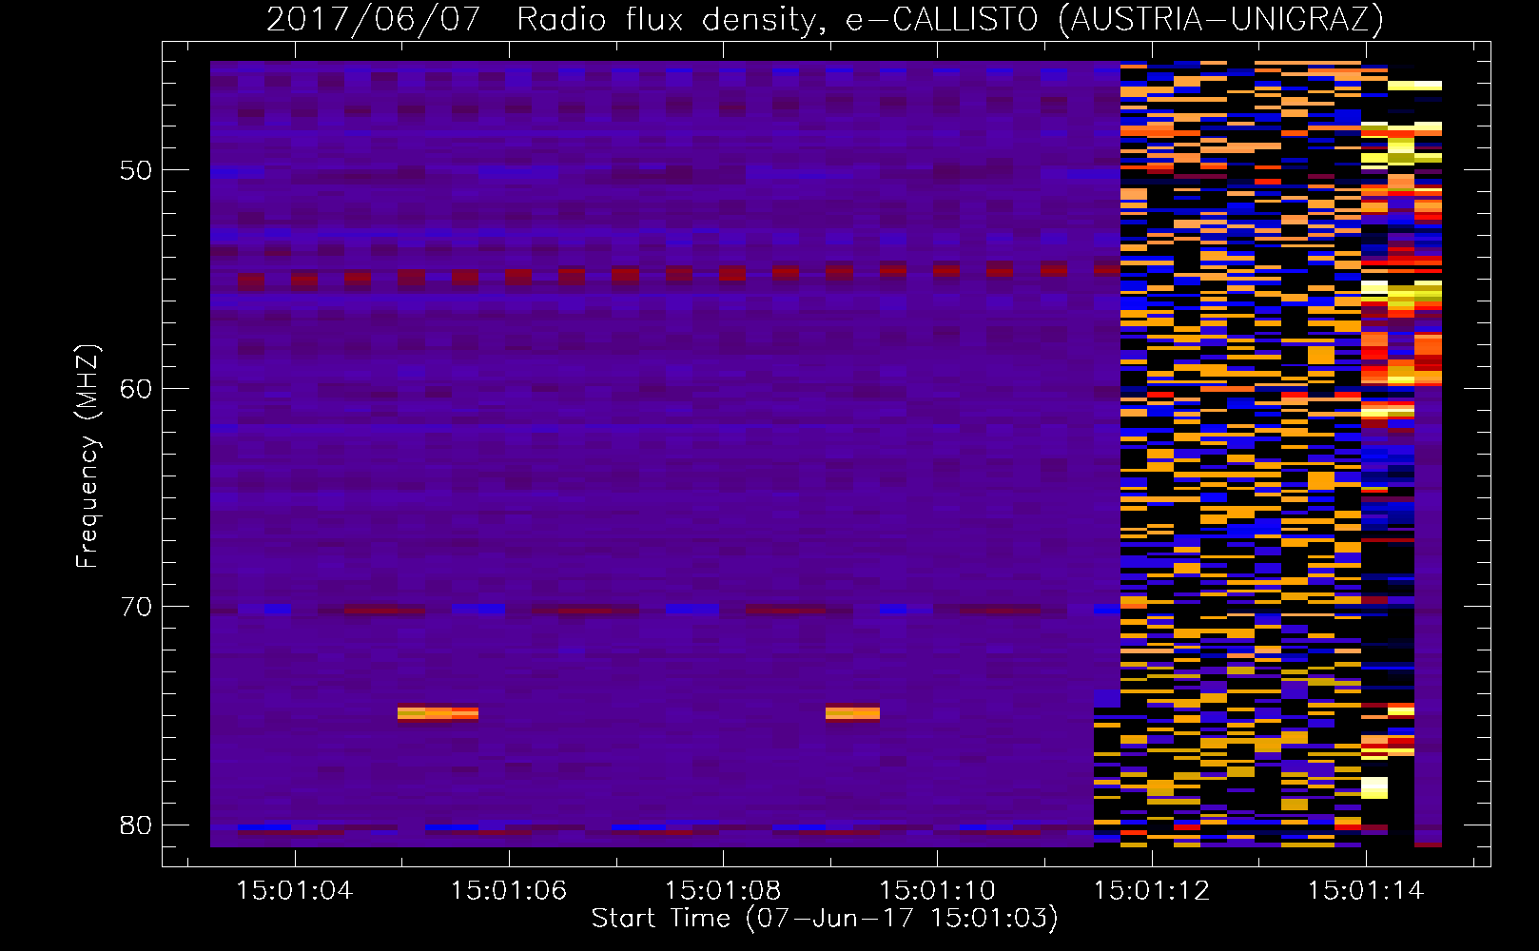Click the 15:01:06 time tick label
The height and width of the screenshot is (951, 1539).
click(x=509, y=890)
